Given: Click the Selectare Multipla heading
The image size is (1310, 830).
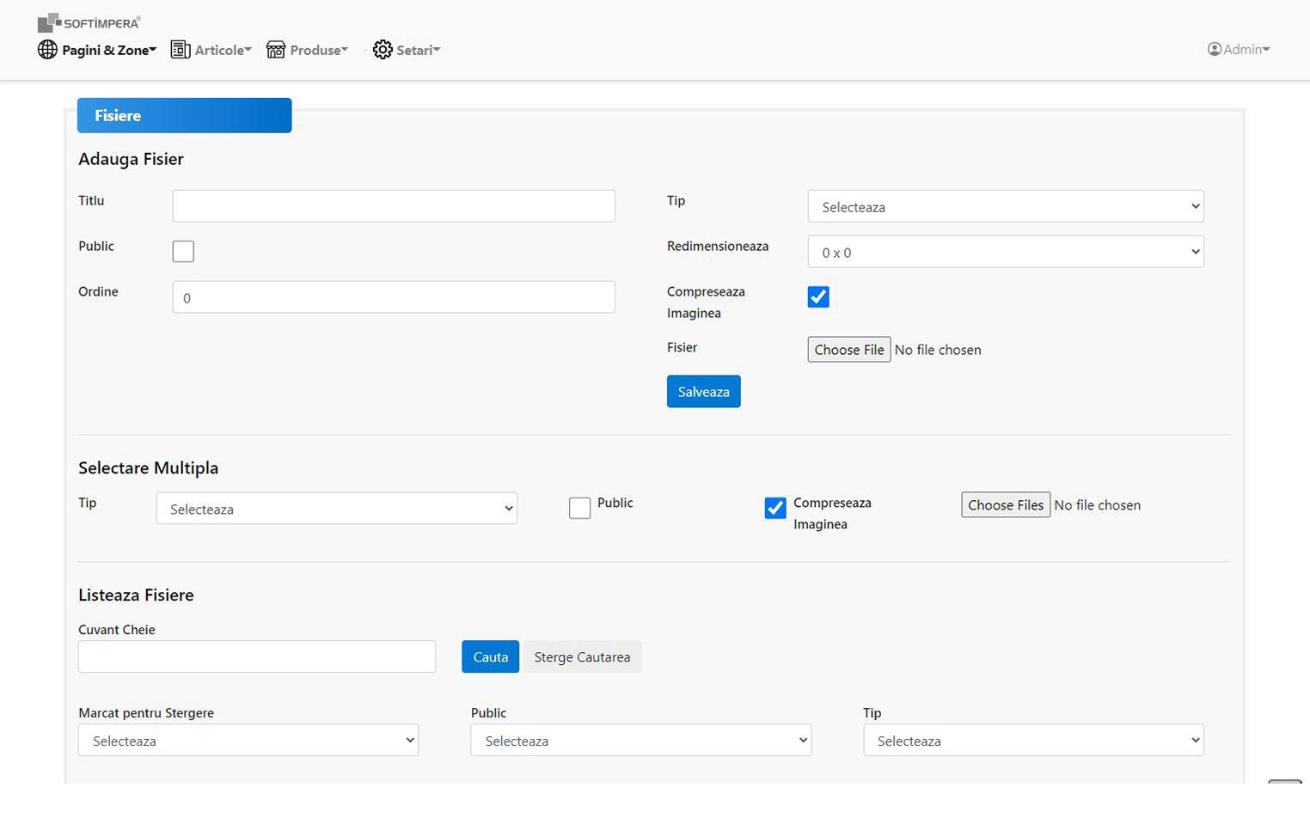Looking at the screenshot, I should coord(148,468).
